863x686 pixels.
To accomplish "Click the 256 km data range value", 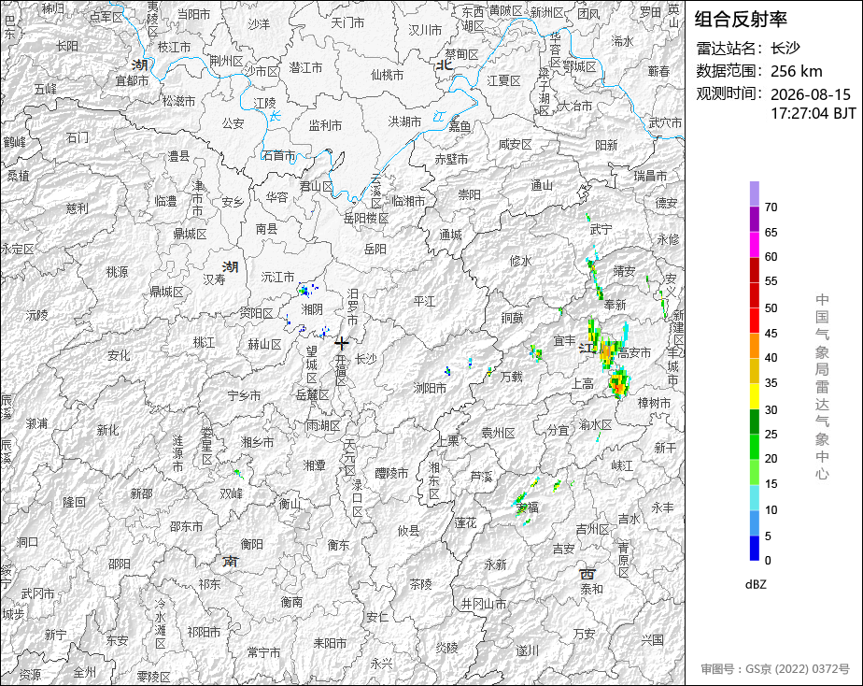I will coord(797,72).
